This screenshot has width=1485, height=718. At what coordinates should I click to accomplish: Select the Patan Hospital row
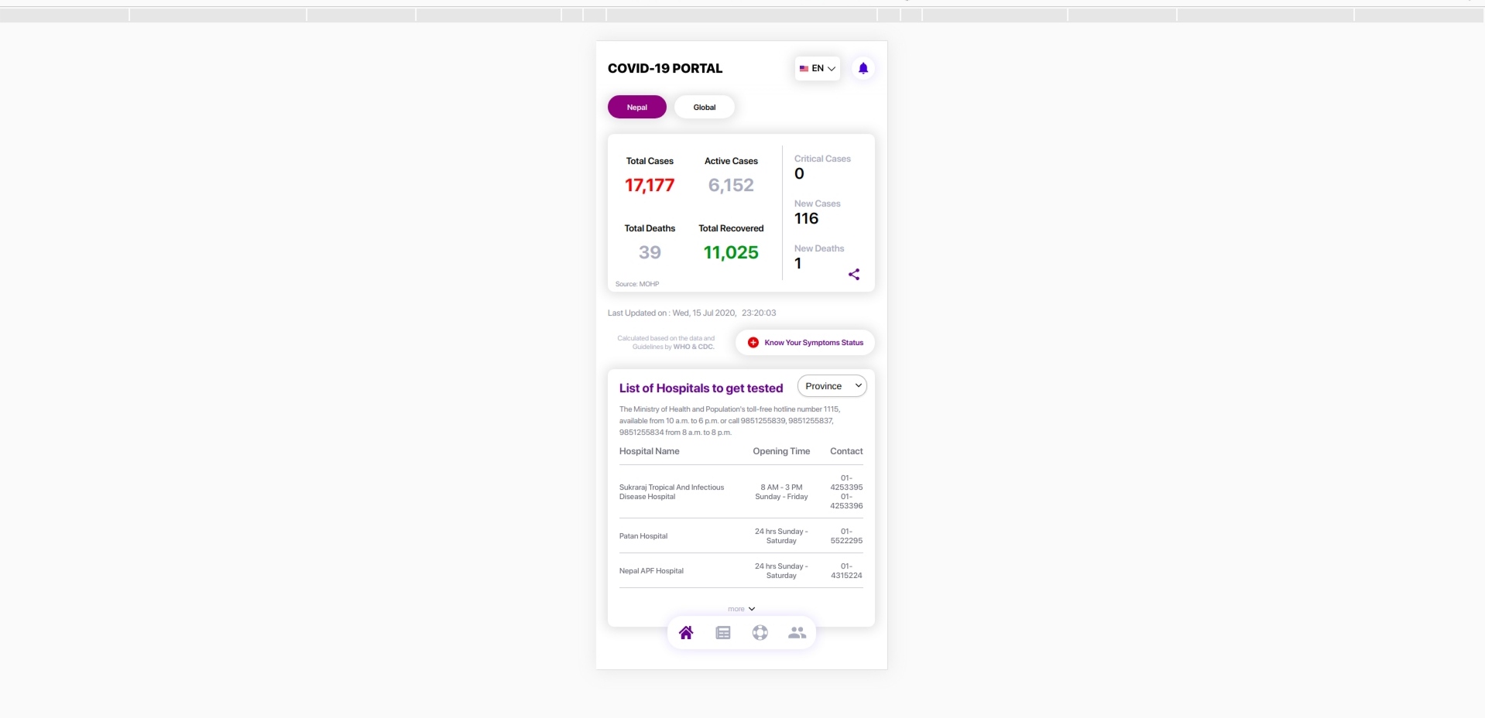pyautogui.click(x=643, y=536)
